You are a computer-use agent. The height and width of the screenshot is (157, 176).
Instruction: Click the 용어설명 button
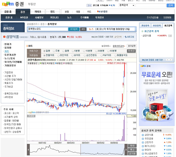point(132,46)
